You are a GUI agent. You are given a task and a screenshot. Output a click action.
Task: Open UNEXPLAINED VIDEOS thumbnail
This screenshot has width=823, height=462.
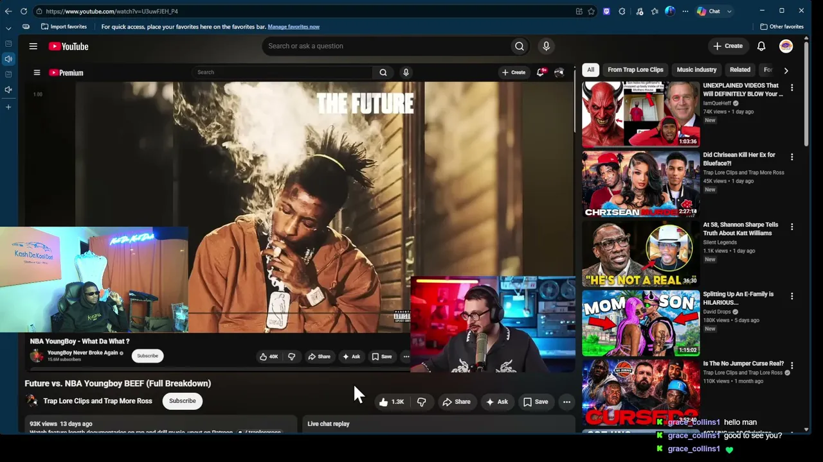click(640, 114)
